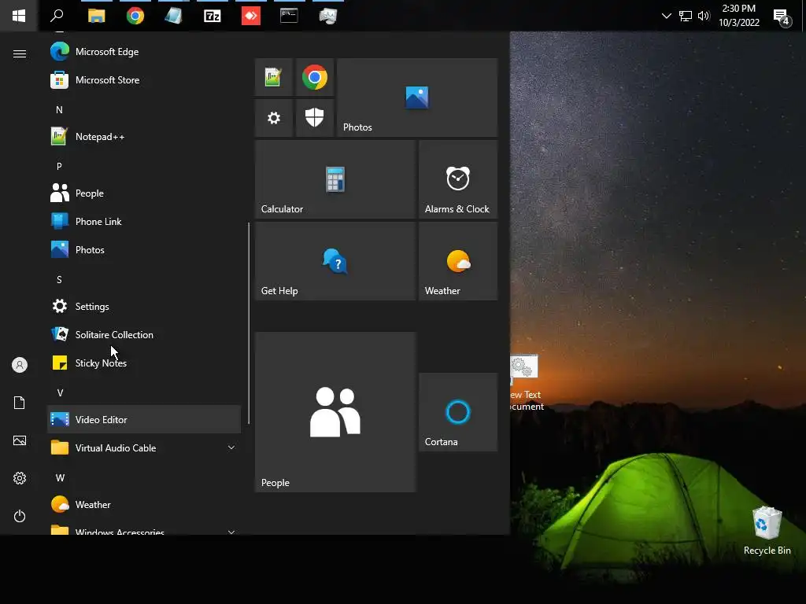The height and width of the screenshot is (604, 806).
Task: Open Pictures from the Start sidebar
Action: (20, 440)
